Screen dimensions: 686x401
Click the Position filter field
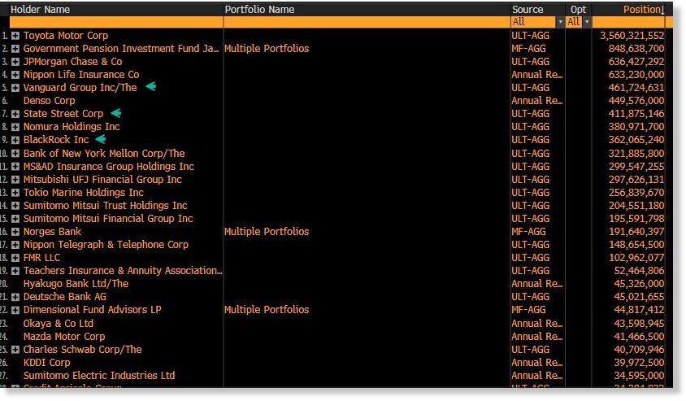(628, 22)
